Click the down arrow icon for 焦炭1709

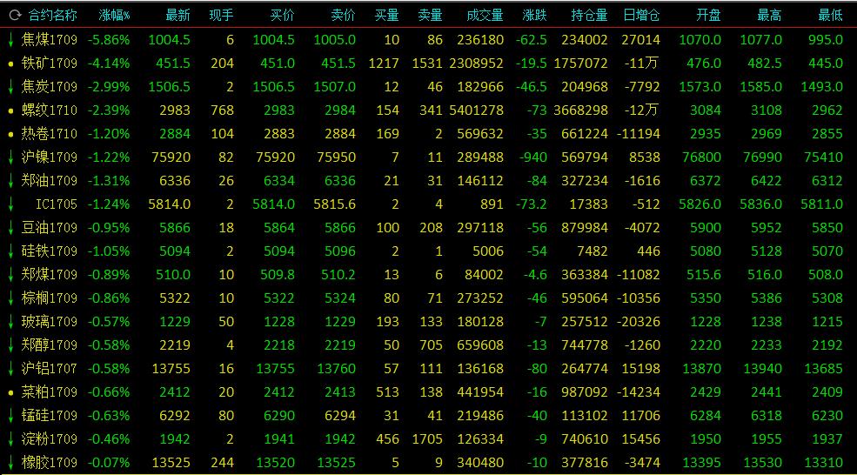[10, 86]
